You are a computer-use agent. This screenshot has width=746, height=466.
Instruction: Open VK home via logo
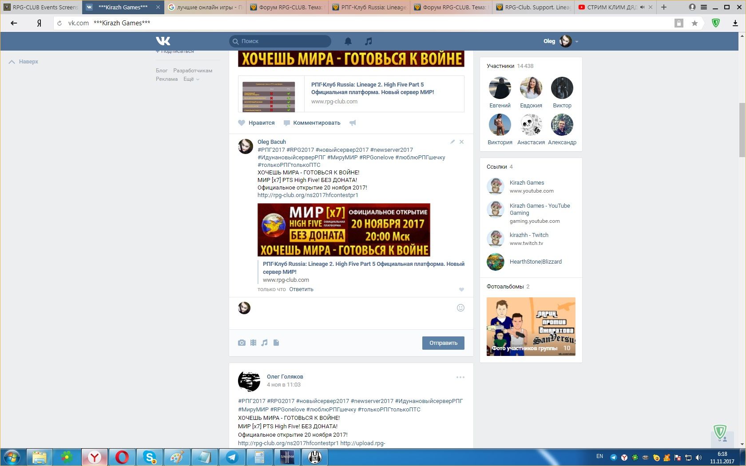click(163, 41)
